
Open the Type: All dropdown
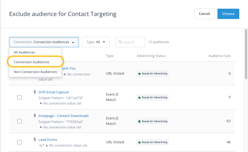click(x=95, y=42)
